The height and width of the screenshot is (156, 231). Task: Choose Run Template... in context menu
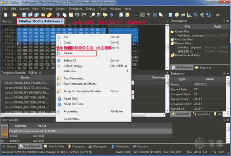click(x=94, y=78)
